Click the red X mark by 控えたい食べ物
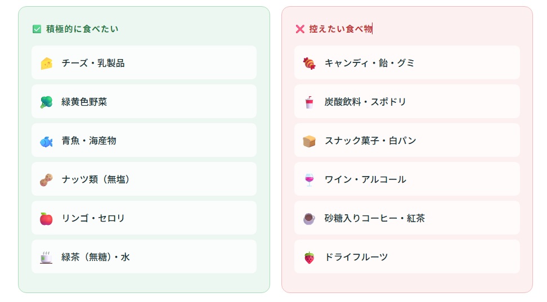547x302 pixels. [x=300, y=29]
